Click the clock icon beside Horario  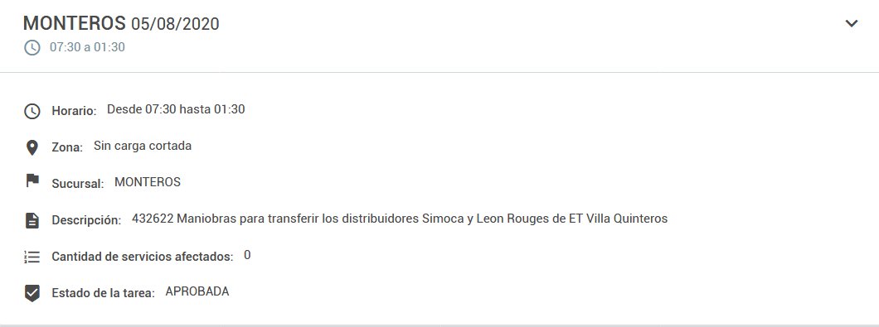[x=32, y=111]
